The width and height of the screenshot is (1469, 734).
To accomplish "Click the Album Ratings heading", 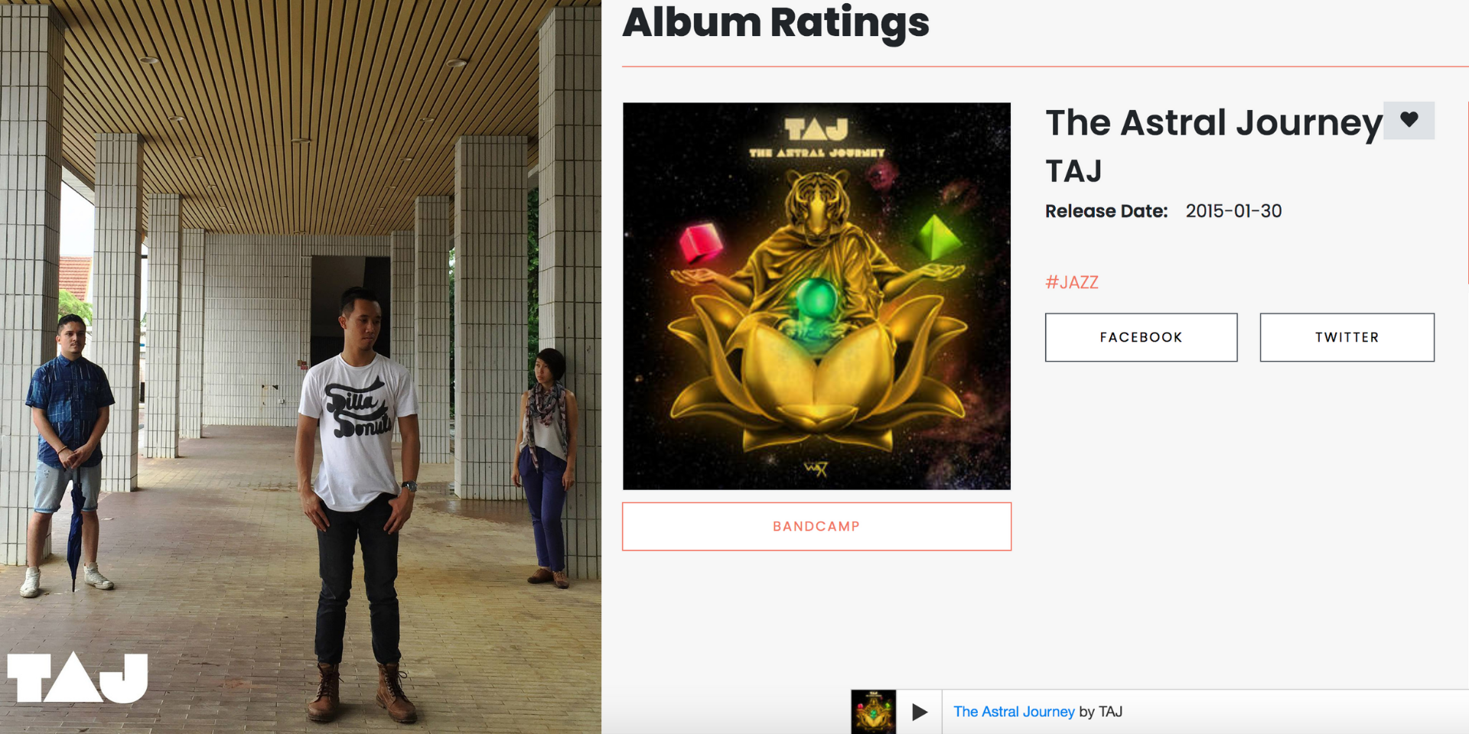I will [776, 23].
